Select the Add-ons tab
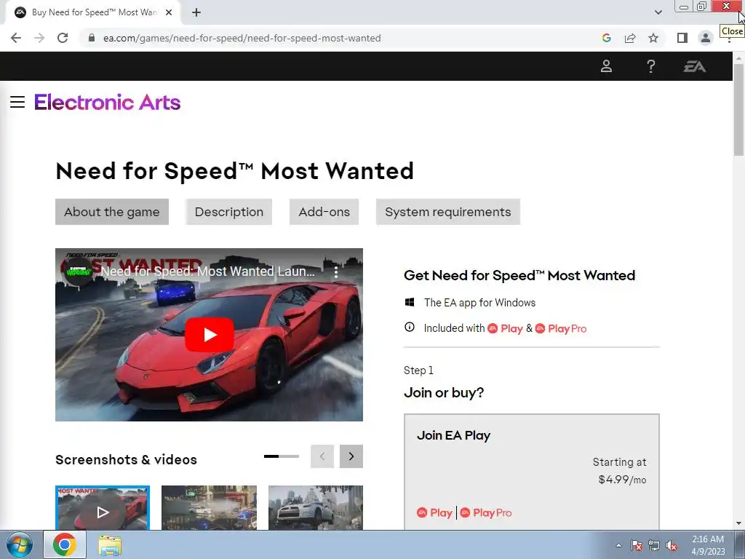 pos(324,212)
